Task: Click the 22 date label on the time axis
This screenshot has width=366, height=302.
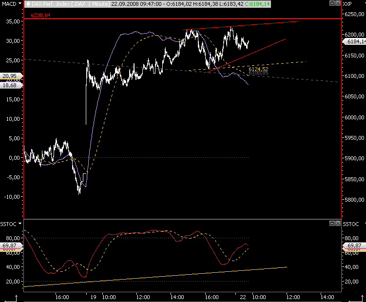Action: 243,297
